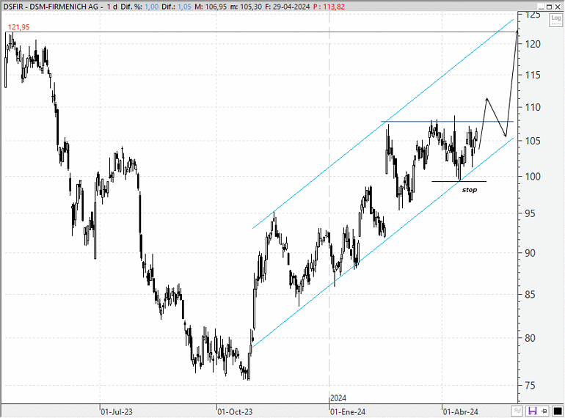Click the 115 price scale label
This screenshot has width=565, height=418.
533,75
